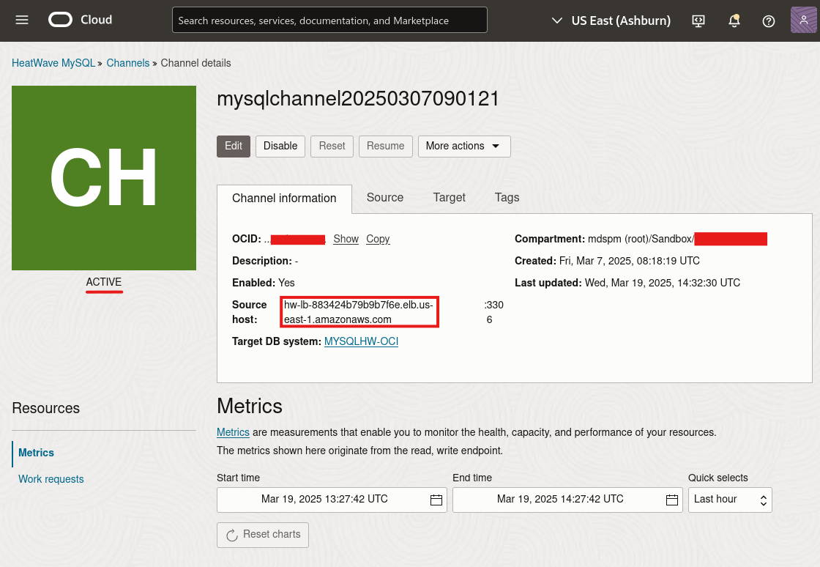Image resolution: width=820 pixels, height=567 pixels.
Task: Click the search resources input field
Action: pos(329,21)
